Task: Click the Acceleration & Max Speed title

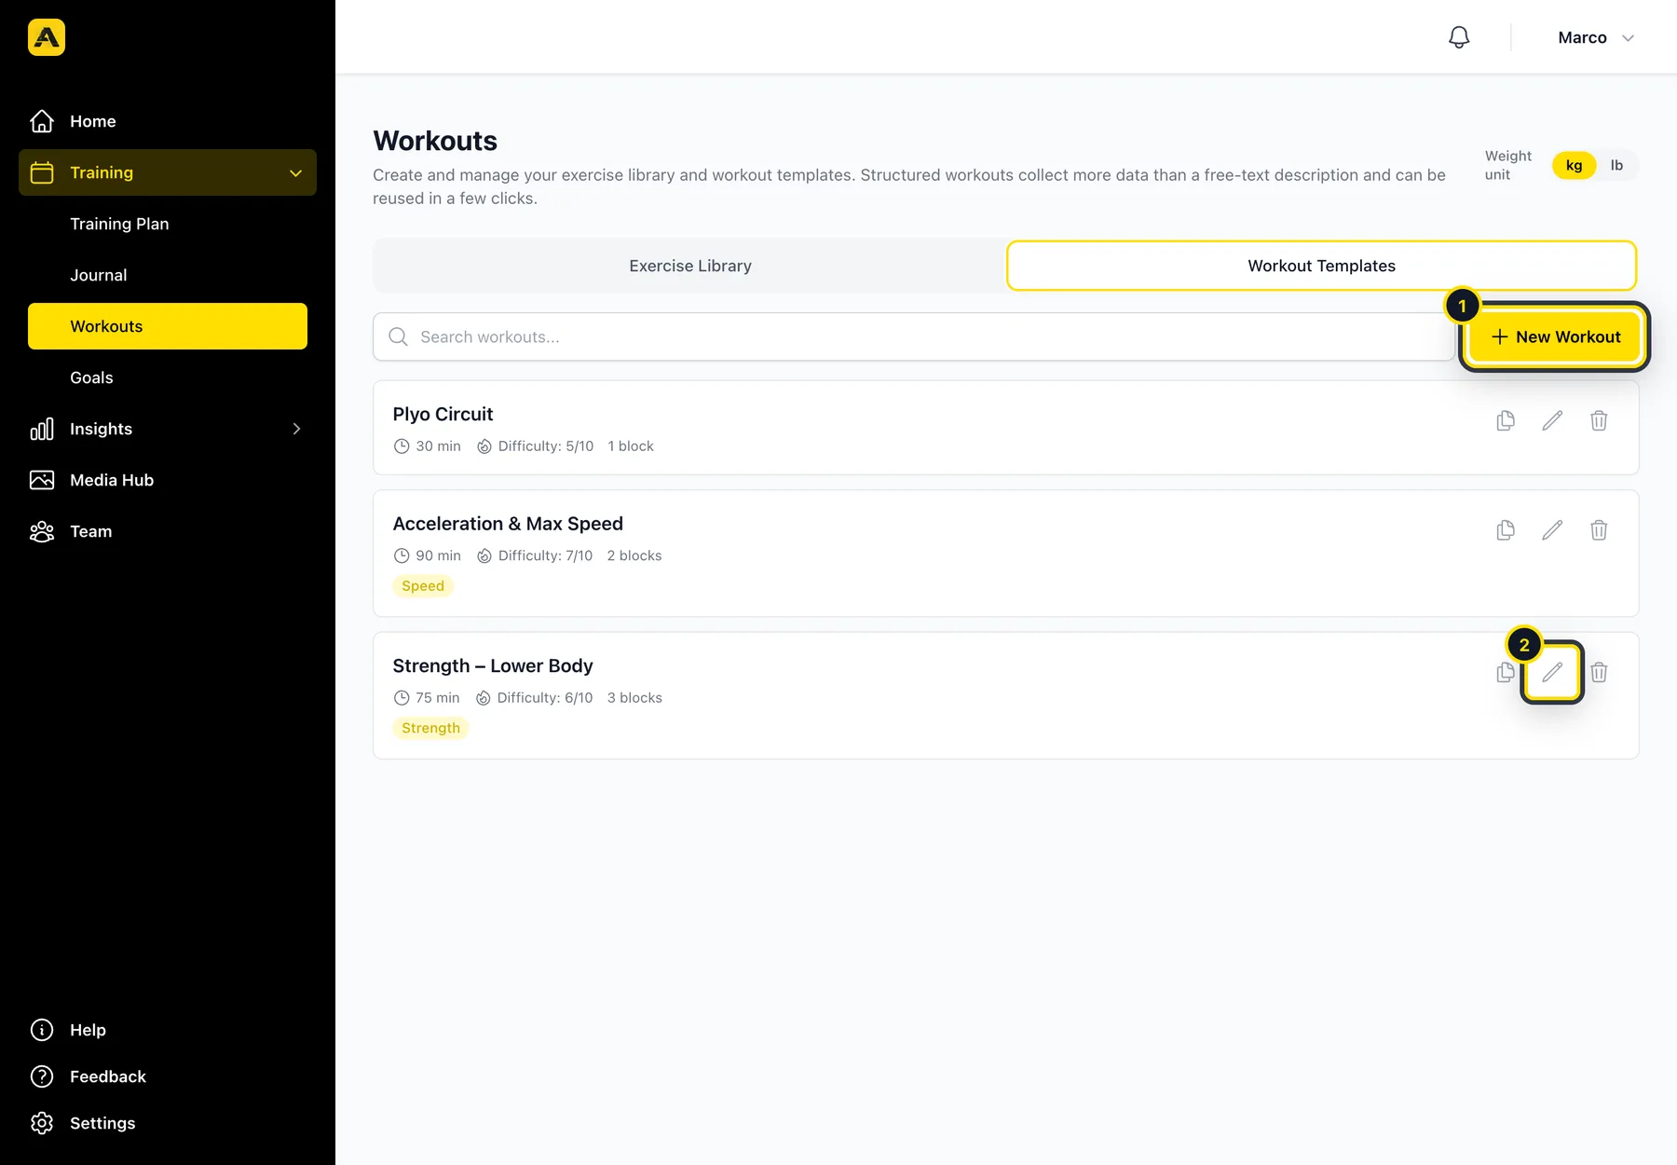Action: point(508,524)
